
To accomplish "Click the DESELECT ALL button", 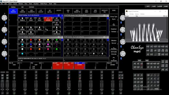I will pos(105,11).
